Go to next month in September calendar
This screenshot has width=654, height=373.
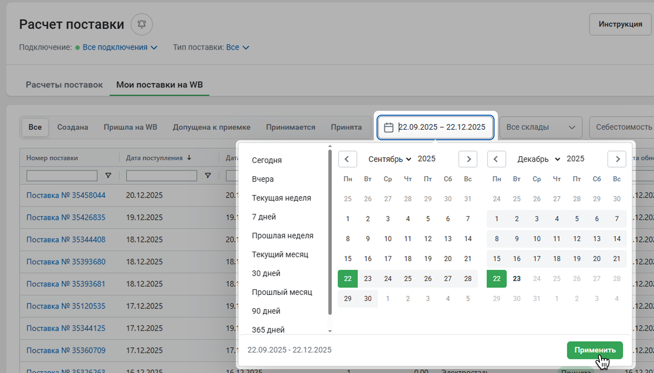coord(468,159)
